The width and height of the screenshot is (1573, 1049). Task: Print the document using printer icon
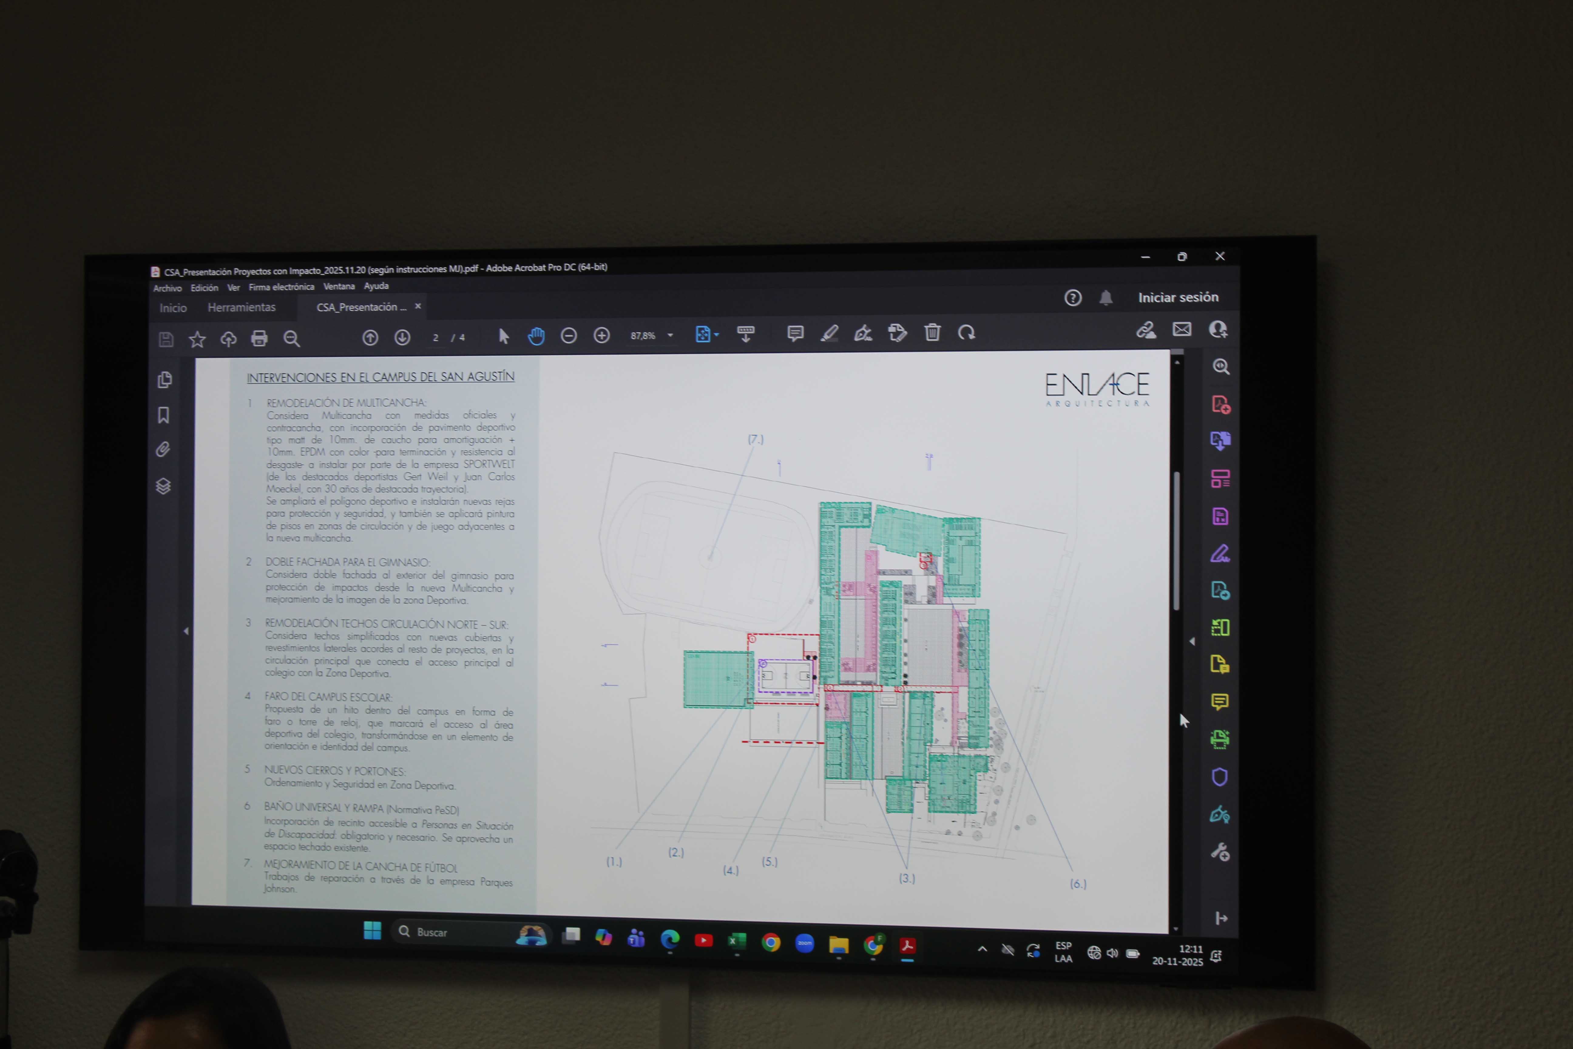(259, 338)
